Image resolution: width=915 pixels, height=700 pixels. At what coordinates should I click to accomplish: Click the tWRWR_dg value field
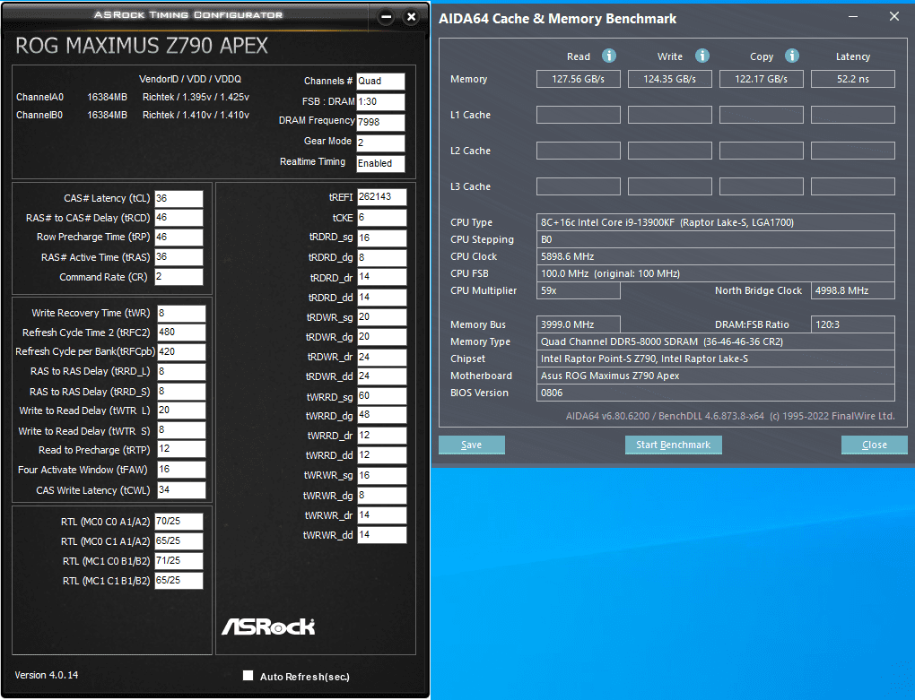(x=381, y=496)
